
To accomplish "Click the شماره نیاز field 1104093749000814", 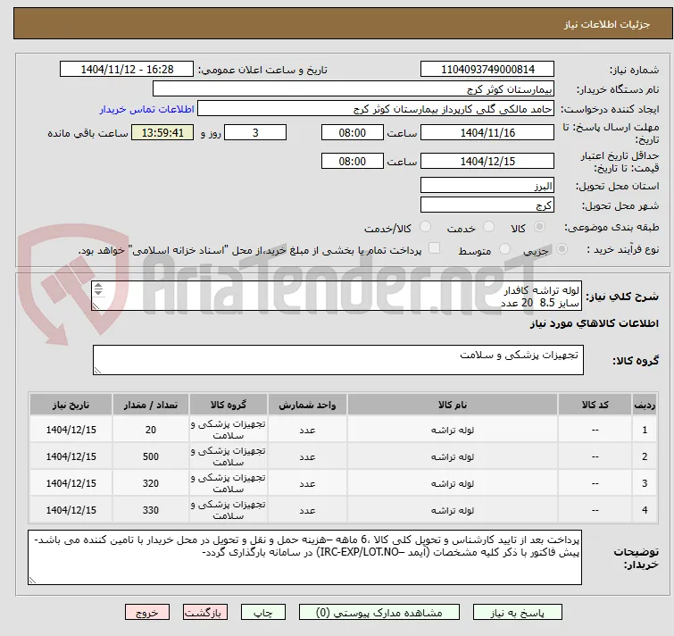I will tap(487, 70).
